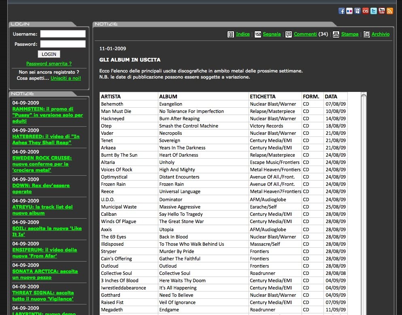Select the 'Burnt By The Sun' artist cell
Screen dimensions: 402x315
pyautogui.click(x=129, y=155)
